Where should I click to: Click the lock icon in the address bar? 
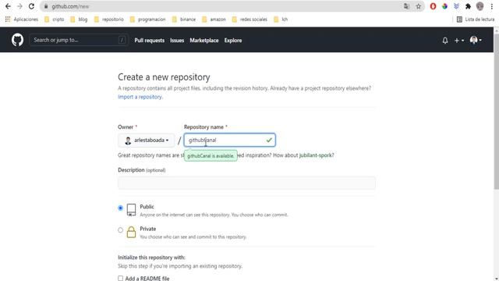(46, 6)
